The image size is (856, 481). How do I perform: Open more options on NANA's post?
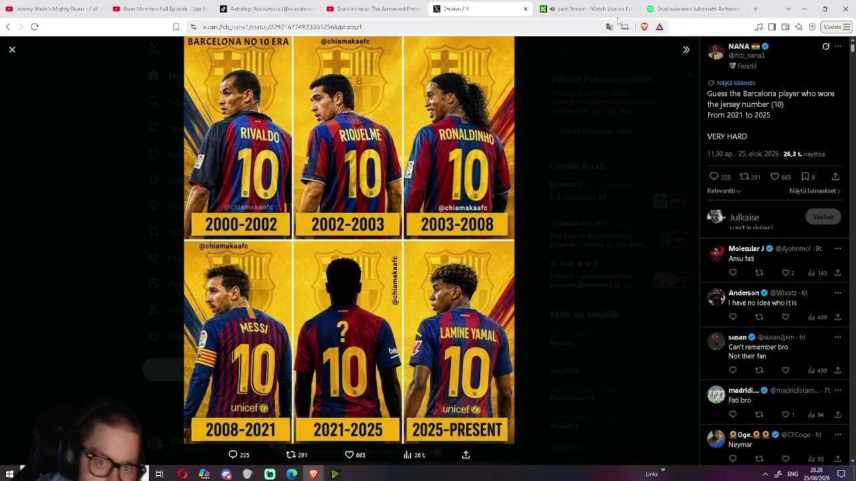(838, 47)
